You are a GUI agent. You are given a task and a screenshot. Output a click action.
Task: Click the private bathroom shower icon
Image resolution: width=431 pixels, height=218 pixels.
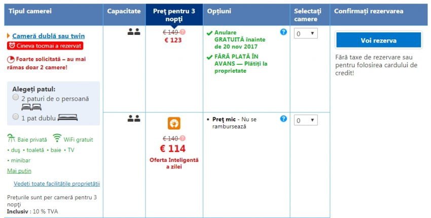pyautogui.click(x=11, y=139)
